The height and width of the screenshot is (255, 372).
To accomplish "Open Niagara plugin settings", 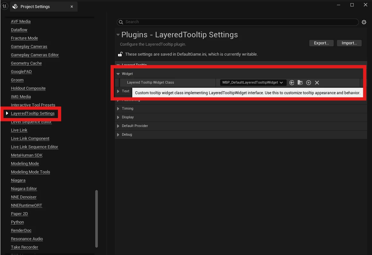I will 18,180.
